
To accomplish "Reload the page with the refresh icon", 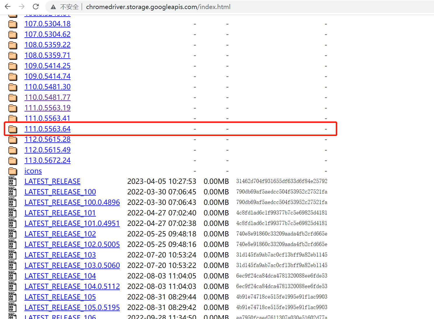I will coord(36,6).
